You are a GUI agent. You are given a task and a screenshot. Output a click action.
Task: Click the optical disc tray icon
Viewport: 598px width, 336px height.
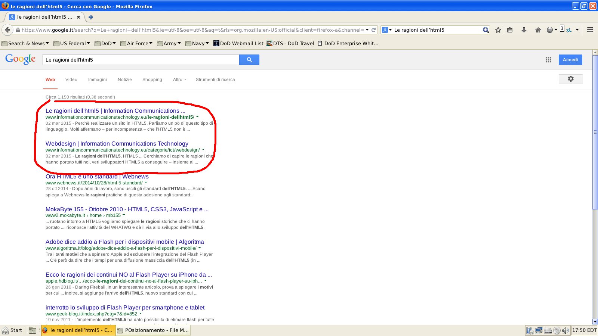point(557,330)
